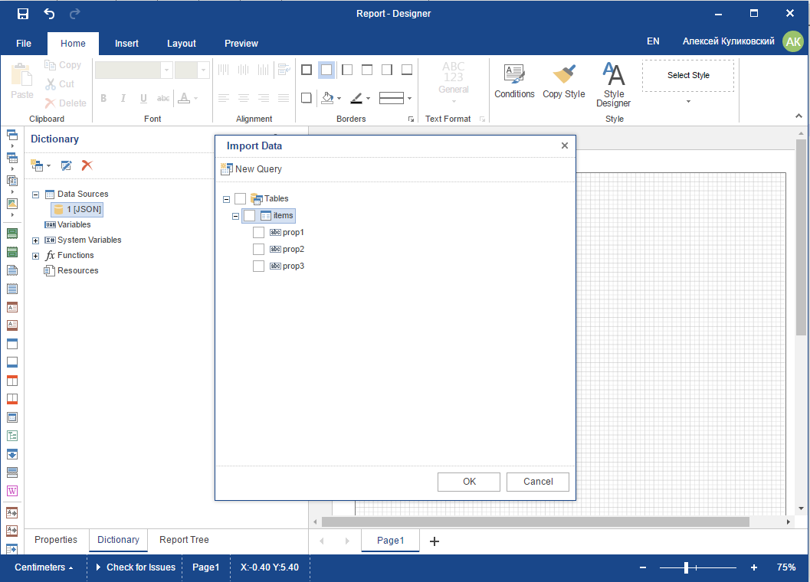Select the 1 [JSON] data source
810x582 pixels.
pyautogui.click(x=77, y=209)
